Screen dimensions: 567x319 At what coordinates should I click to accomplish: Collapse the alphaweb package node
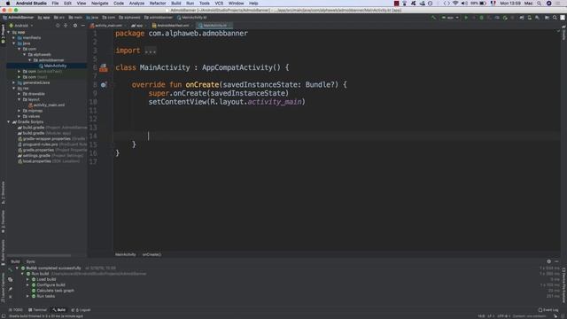pyautogui.click(x=25, y=55)
